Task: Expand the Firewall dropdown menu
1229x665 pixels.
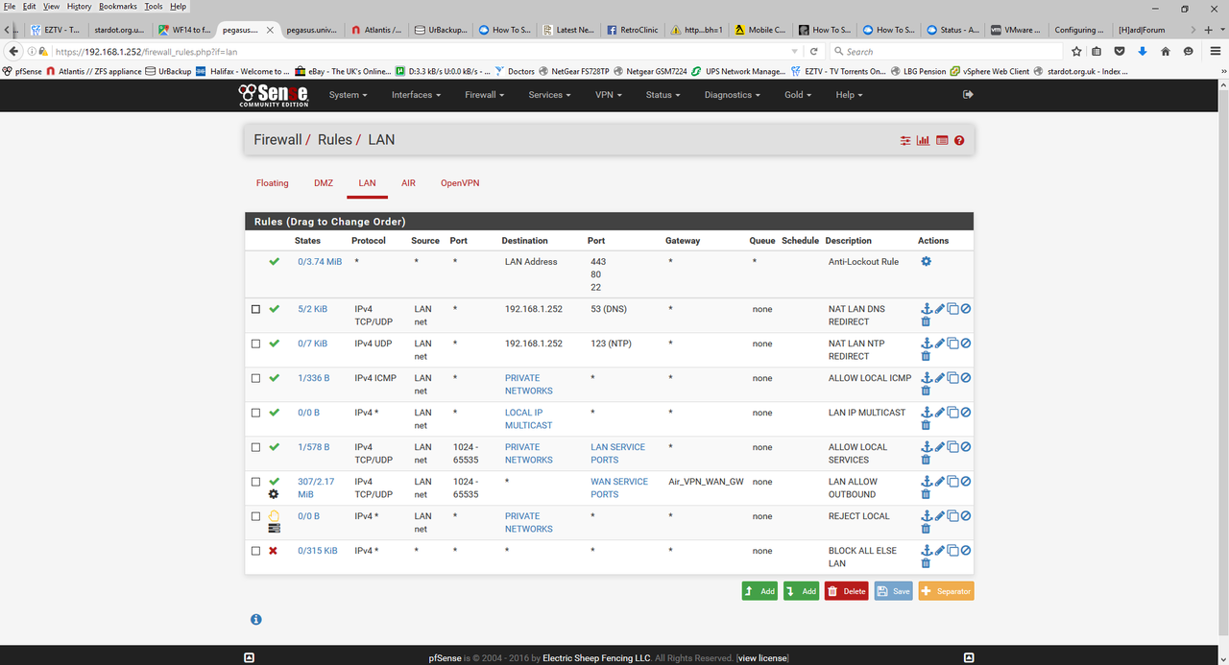Action: [x=485, y=95]
